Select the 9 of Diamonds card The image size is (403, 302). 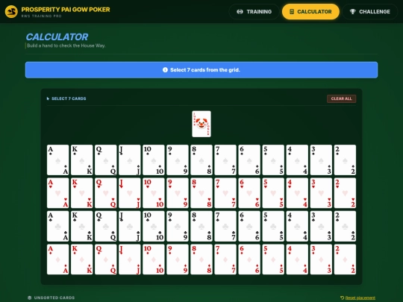point(178,259)
